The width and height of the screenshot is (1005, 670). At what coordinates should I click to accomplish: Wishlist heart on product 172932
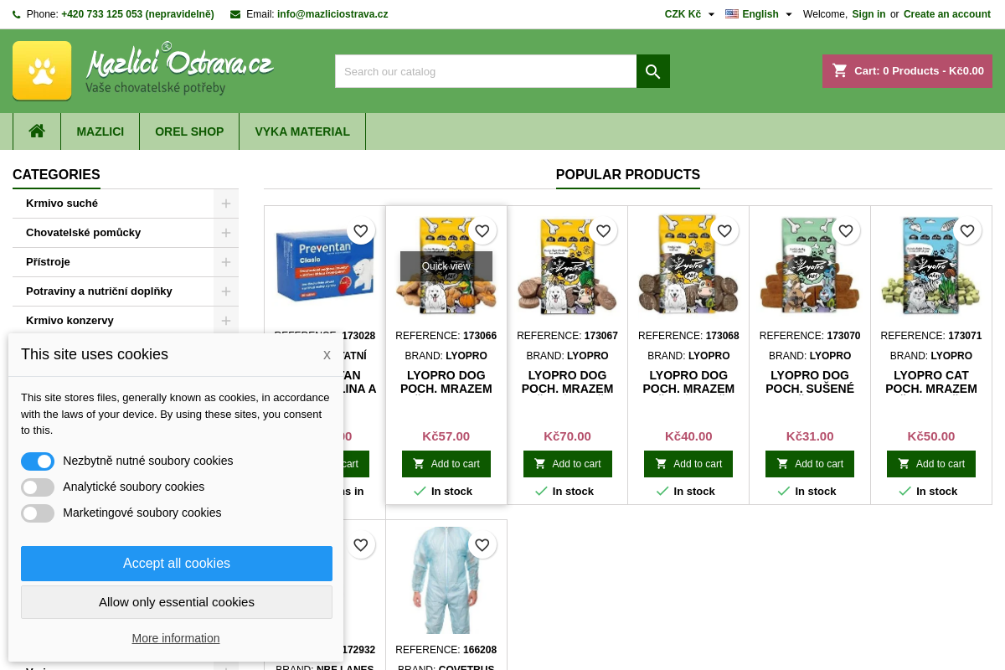360,545
